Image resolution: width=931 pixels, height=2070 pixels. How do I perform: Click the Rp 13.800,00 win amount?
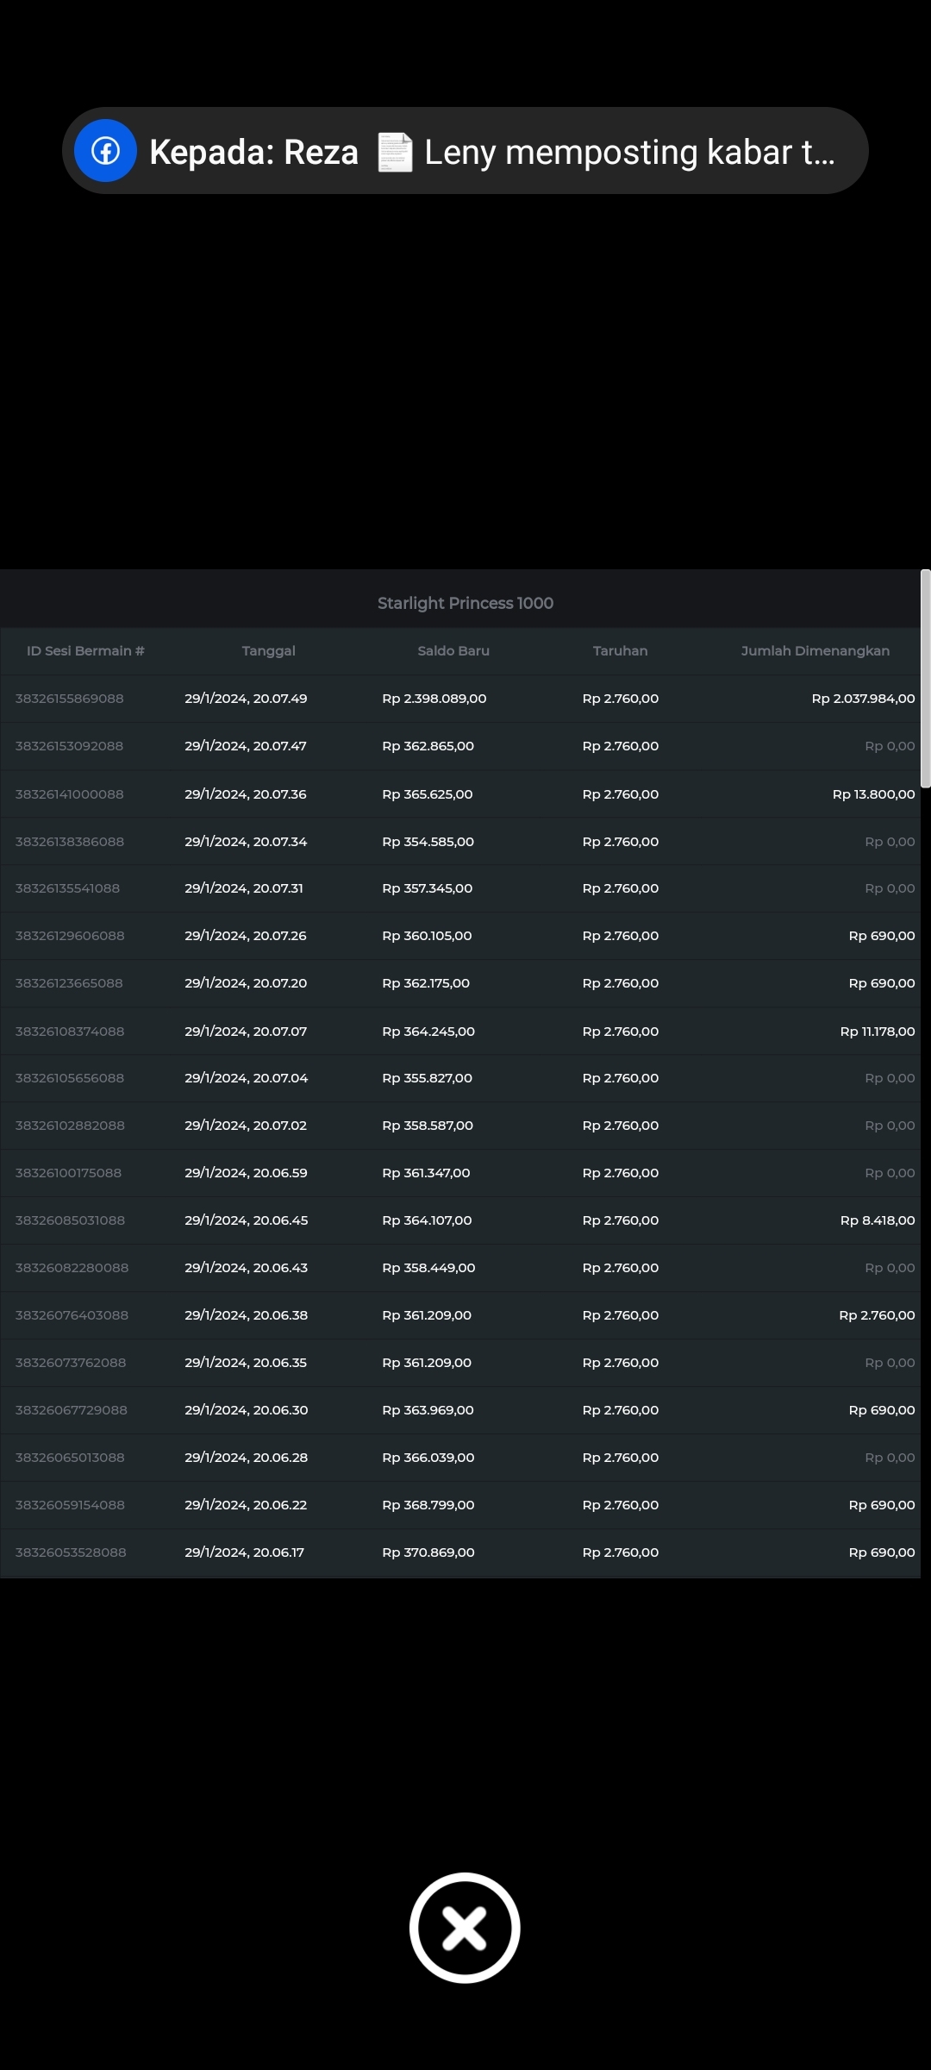(x=873, y=794)
